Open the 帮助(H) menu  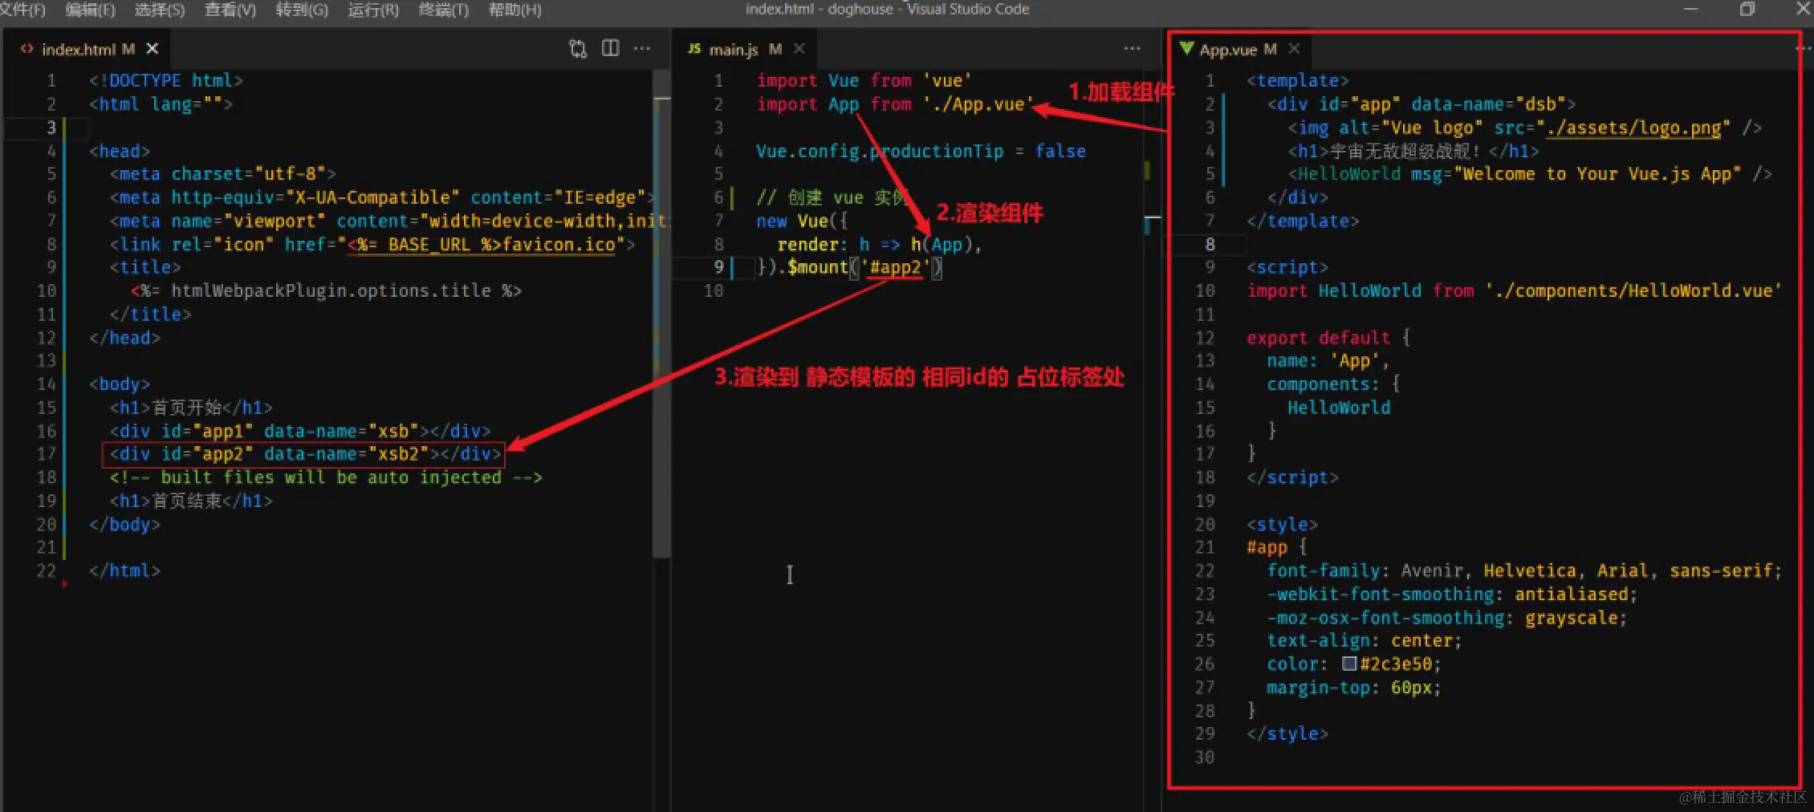515,10
